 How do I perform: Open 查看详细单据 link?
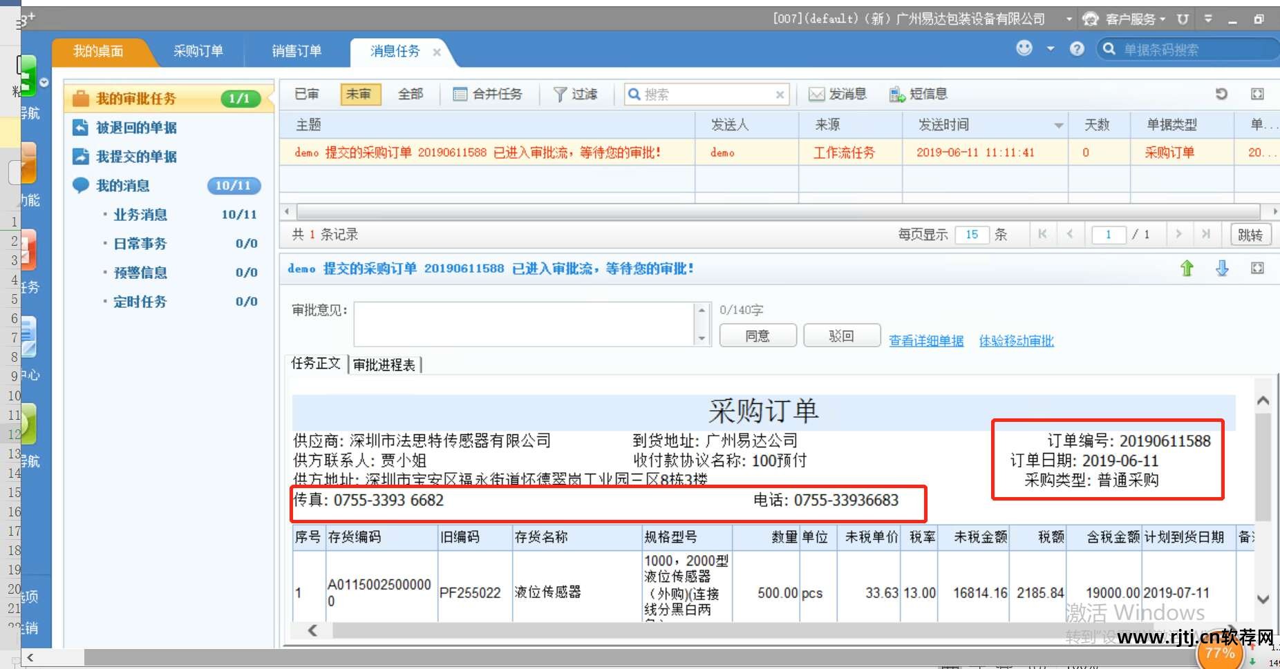coord(926,340)
